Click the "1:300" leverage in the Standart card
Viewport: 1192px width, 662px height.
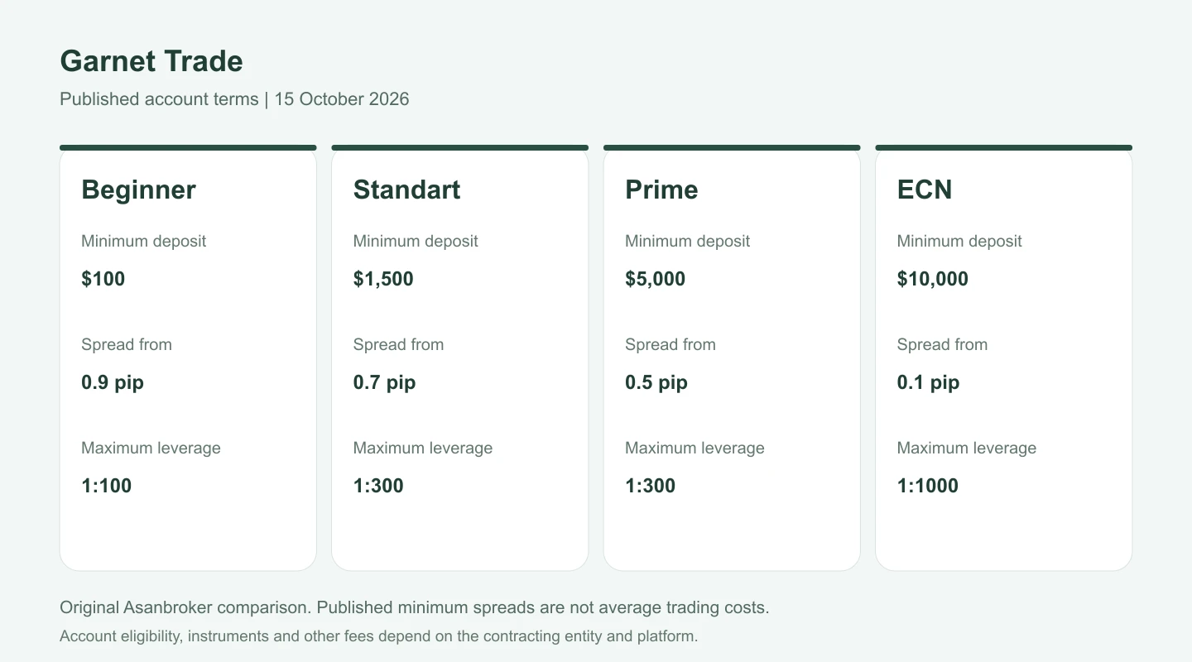click(x=378, y=486)
